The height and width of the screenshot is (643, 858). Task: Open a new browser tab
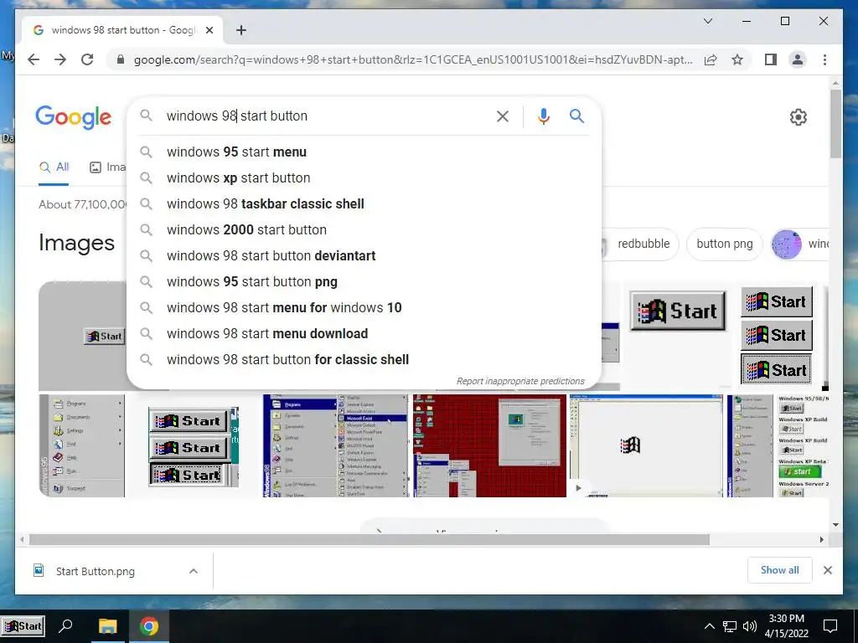[240, 30]
